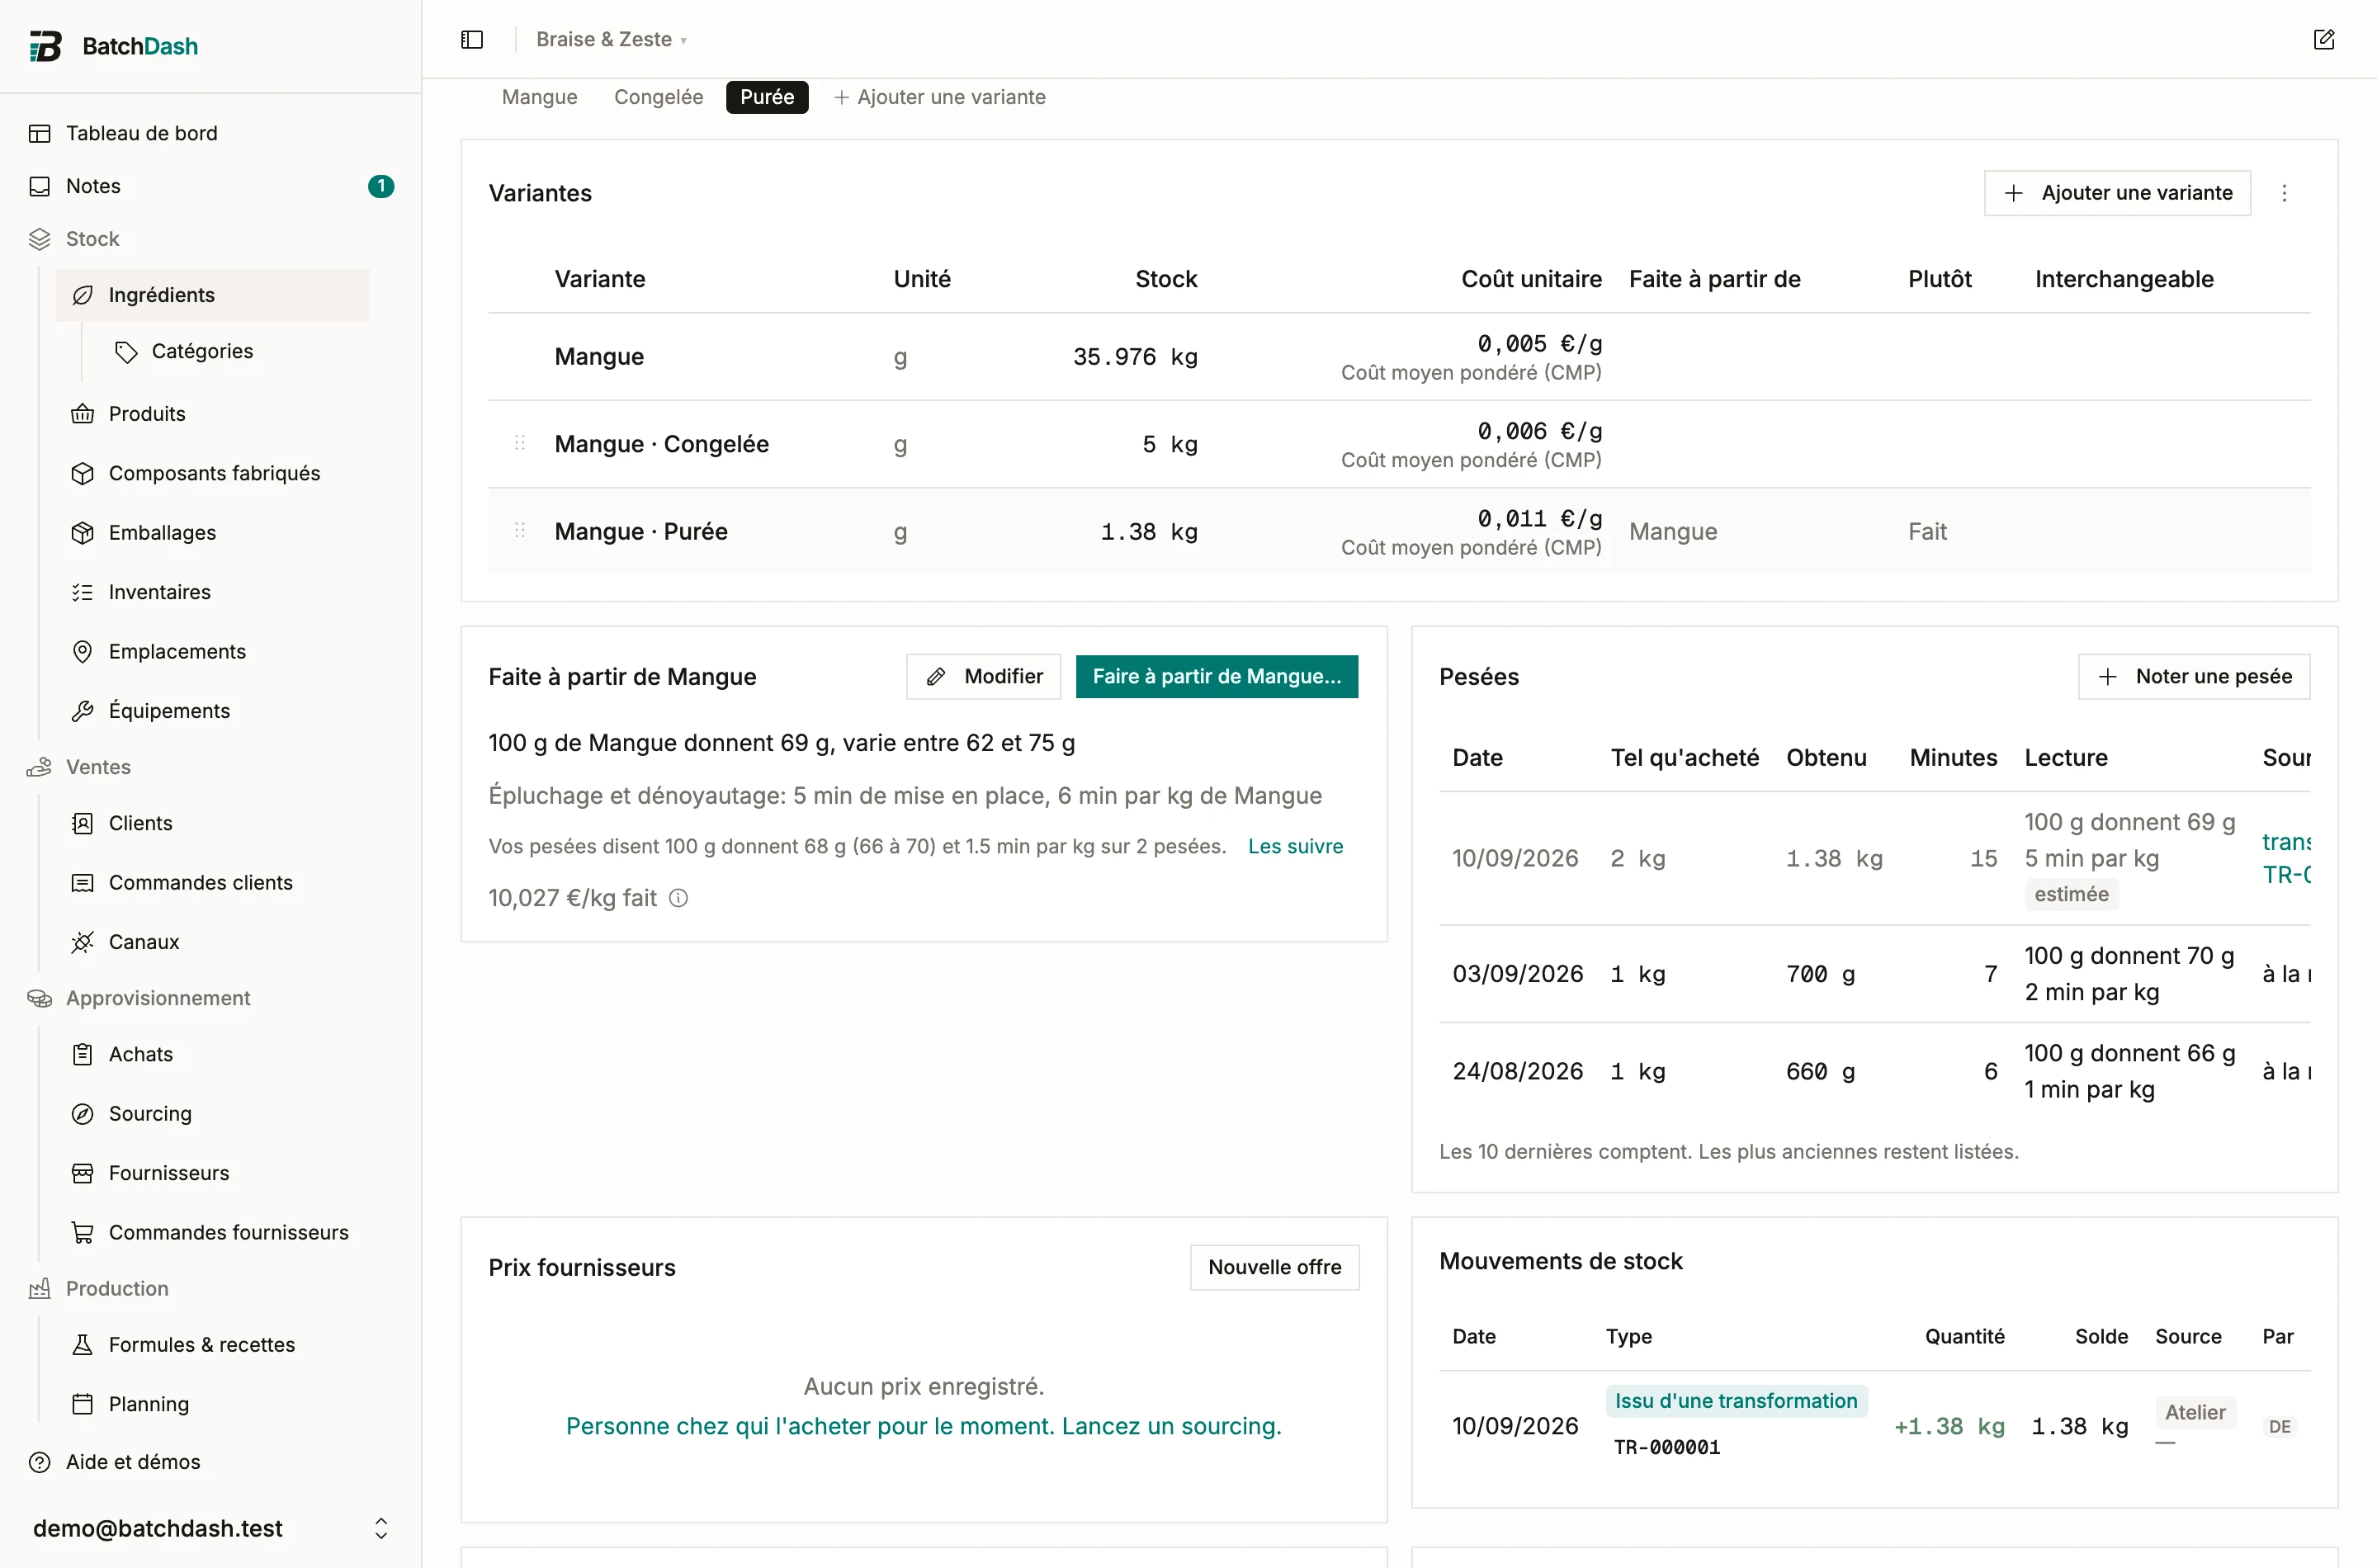Viewport: 2377px width, 1568px height.
Task: Click the Fournisseurs store icon
Action: tap(83, 1173)
